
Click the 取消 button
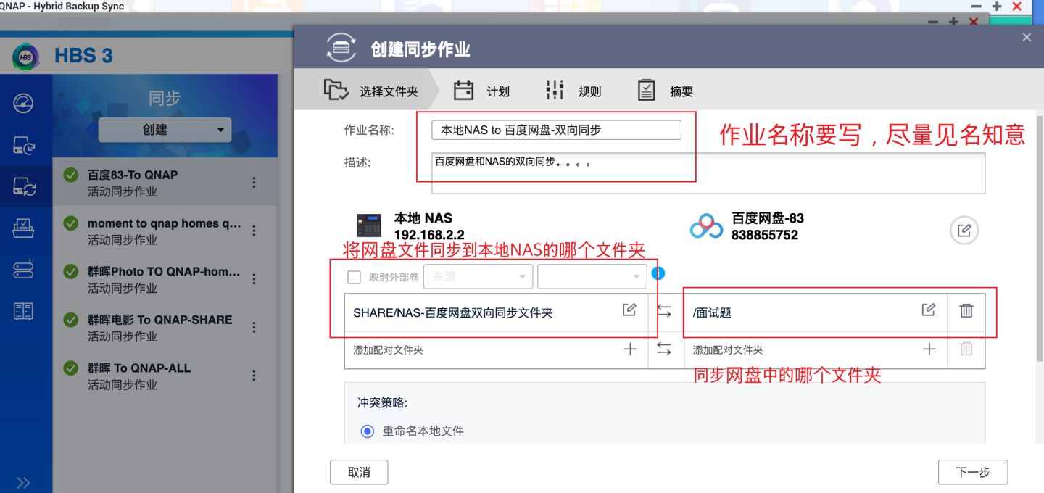[x=359, y=472]
